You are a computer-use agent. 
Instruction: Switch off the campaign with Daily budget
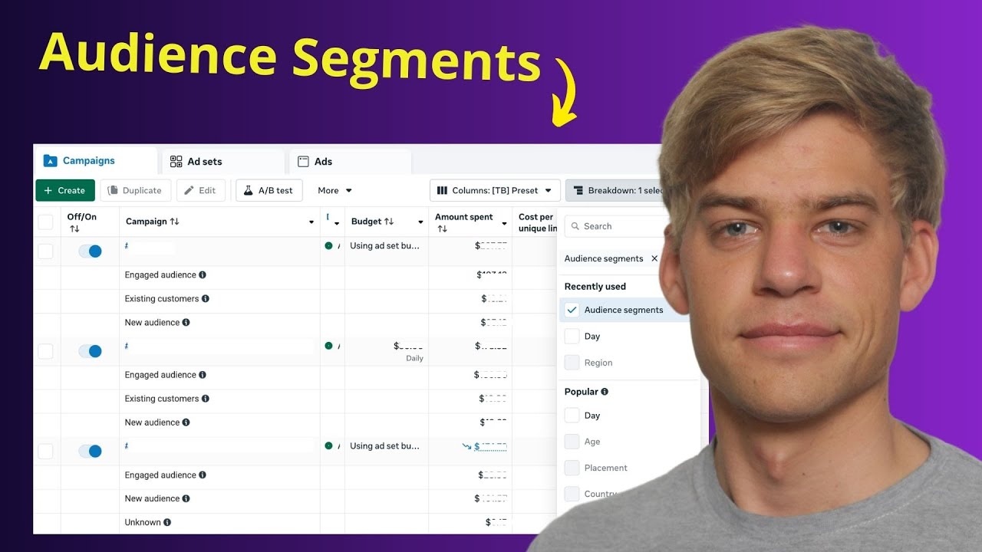(91, 351)
